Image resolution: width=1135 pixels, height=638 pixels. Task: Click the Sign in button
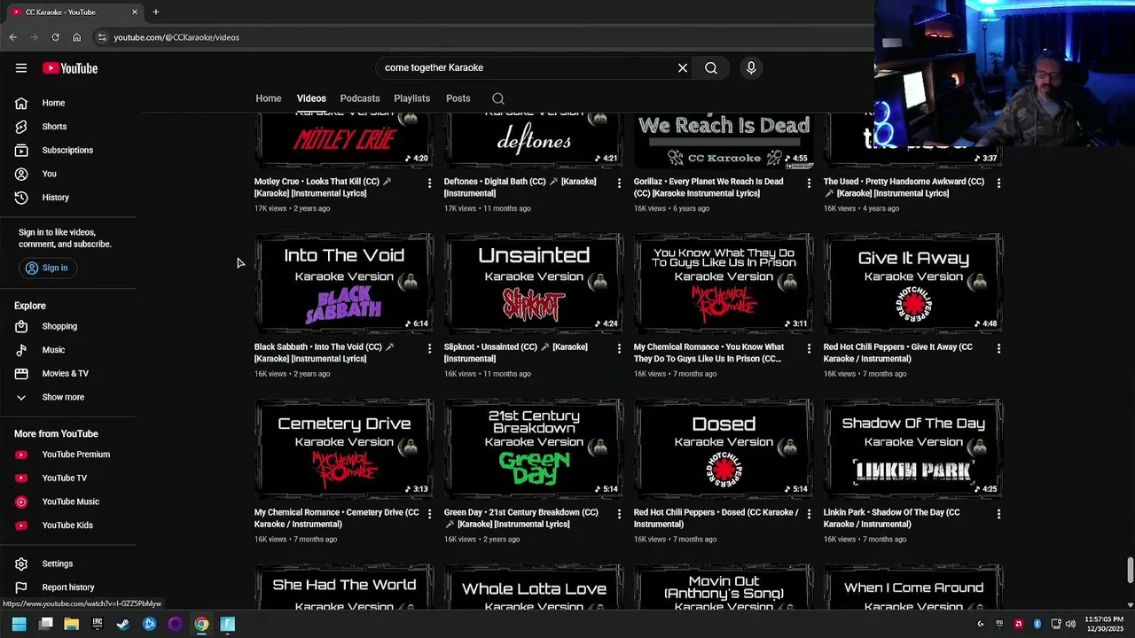(x=46, y=268)
